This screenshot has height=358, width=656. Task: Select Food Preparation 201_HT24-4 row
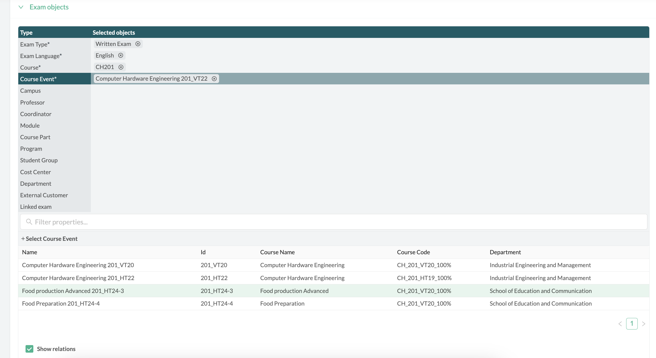(334, 303)
